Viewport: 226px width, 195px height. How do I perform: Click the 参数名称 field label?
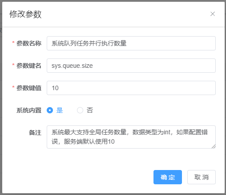[29, 43]
